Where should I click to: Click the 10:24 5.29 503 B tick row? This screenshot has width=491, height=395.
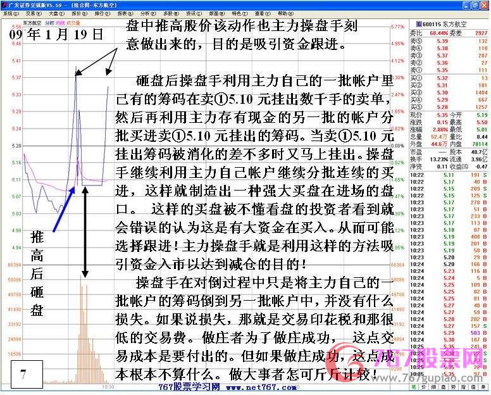(449, 333)
